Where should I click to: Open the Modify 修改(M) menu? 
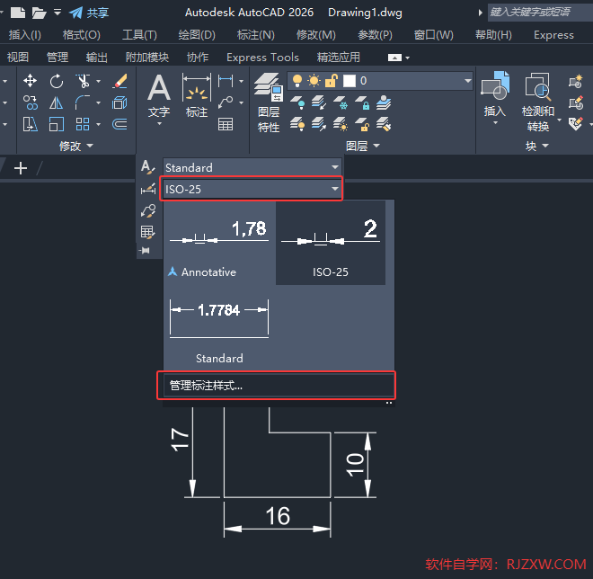(x=315, y=35)
